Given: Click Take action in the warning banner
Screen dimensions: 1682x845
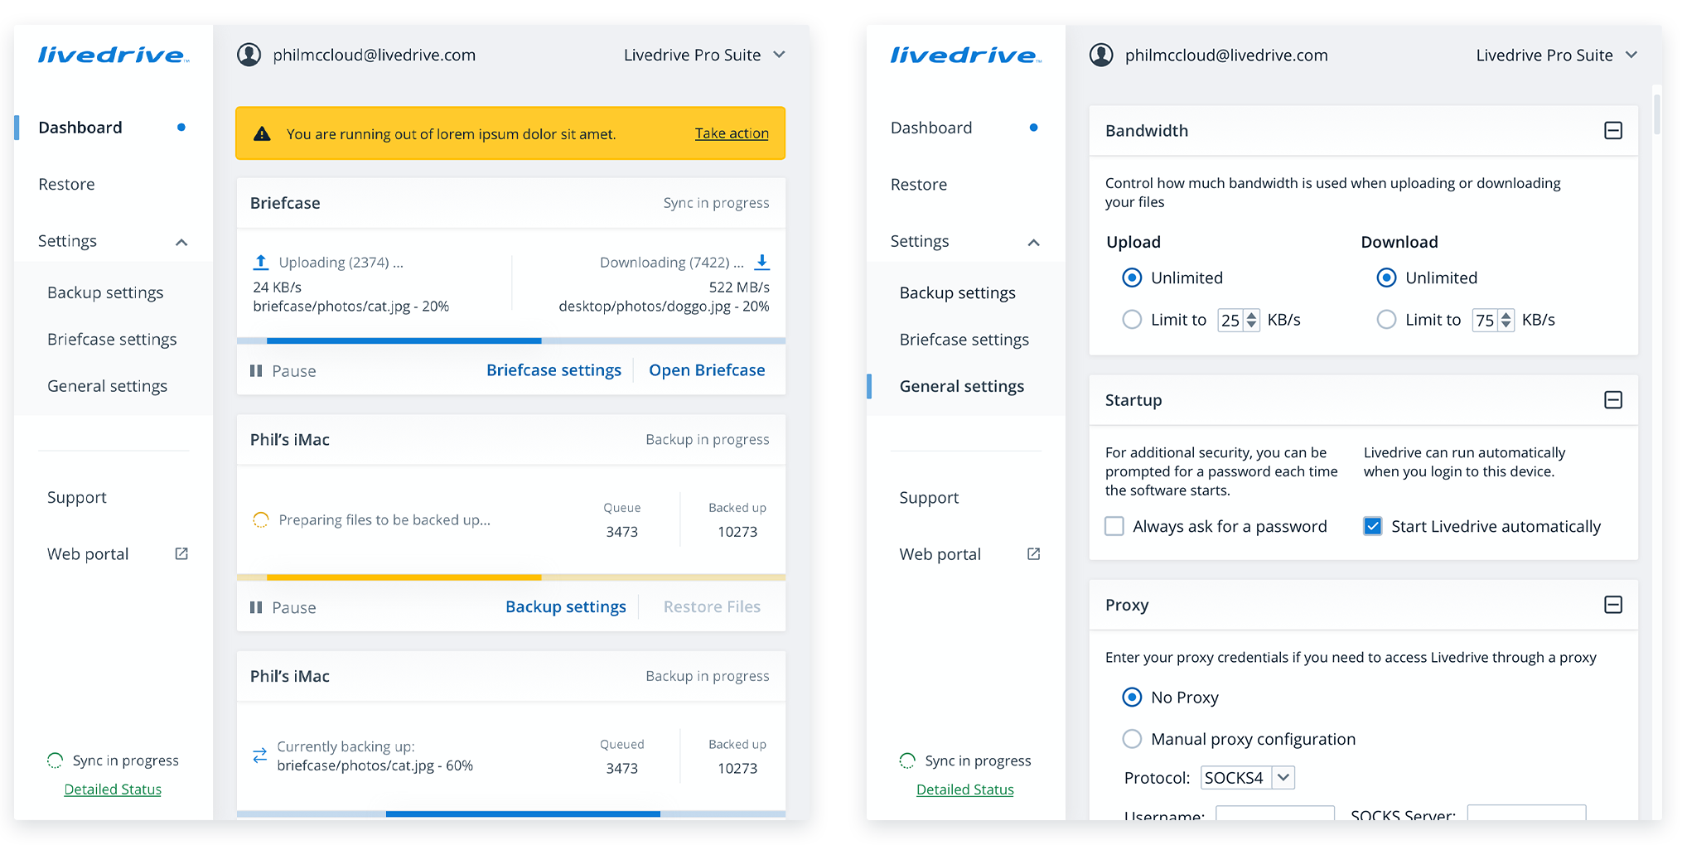Looking at the screenshot, I should [x=732, y=133].
